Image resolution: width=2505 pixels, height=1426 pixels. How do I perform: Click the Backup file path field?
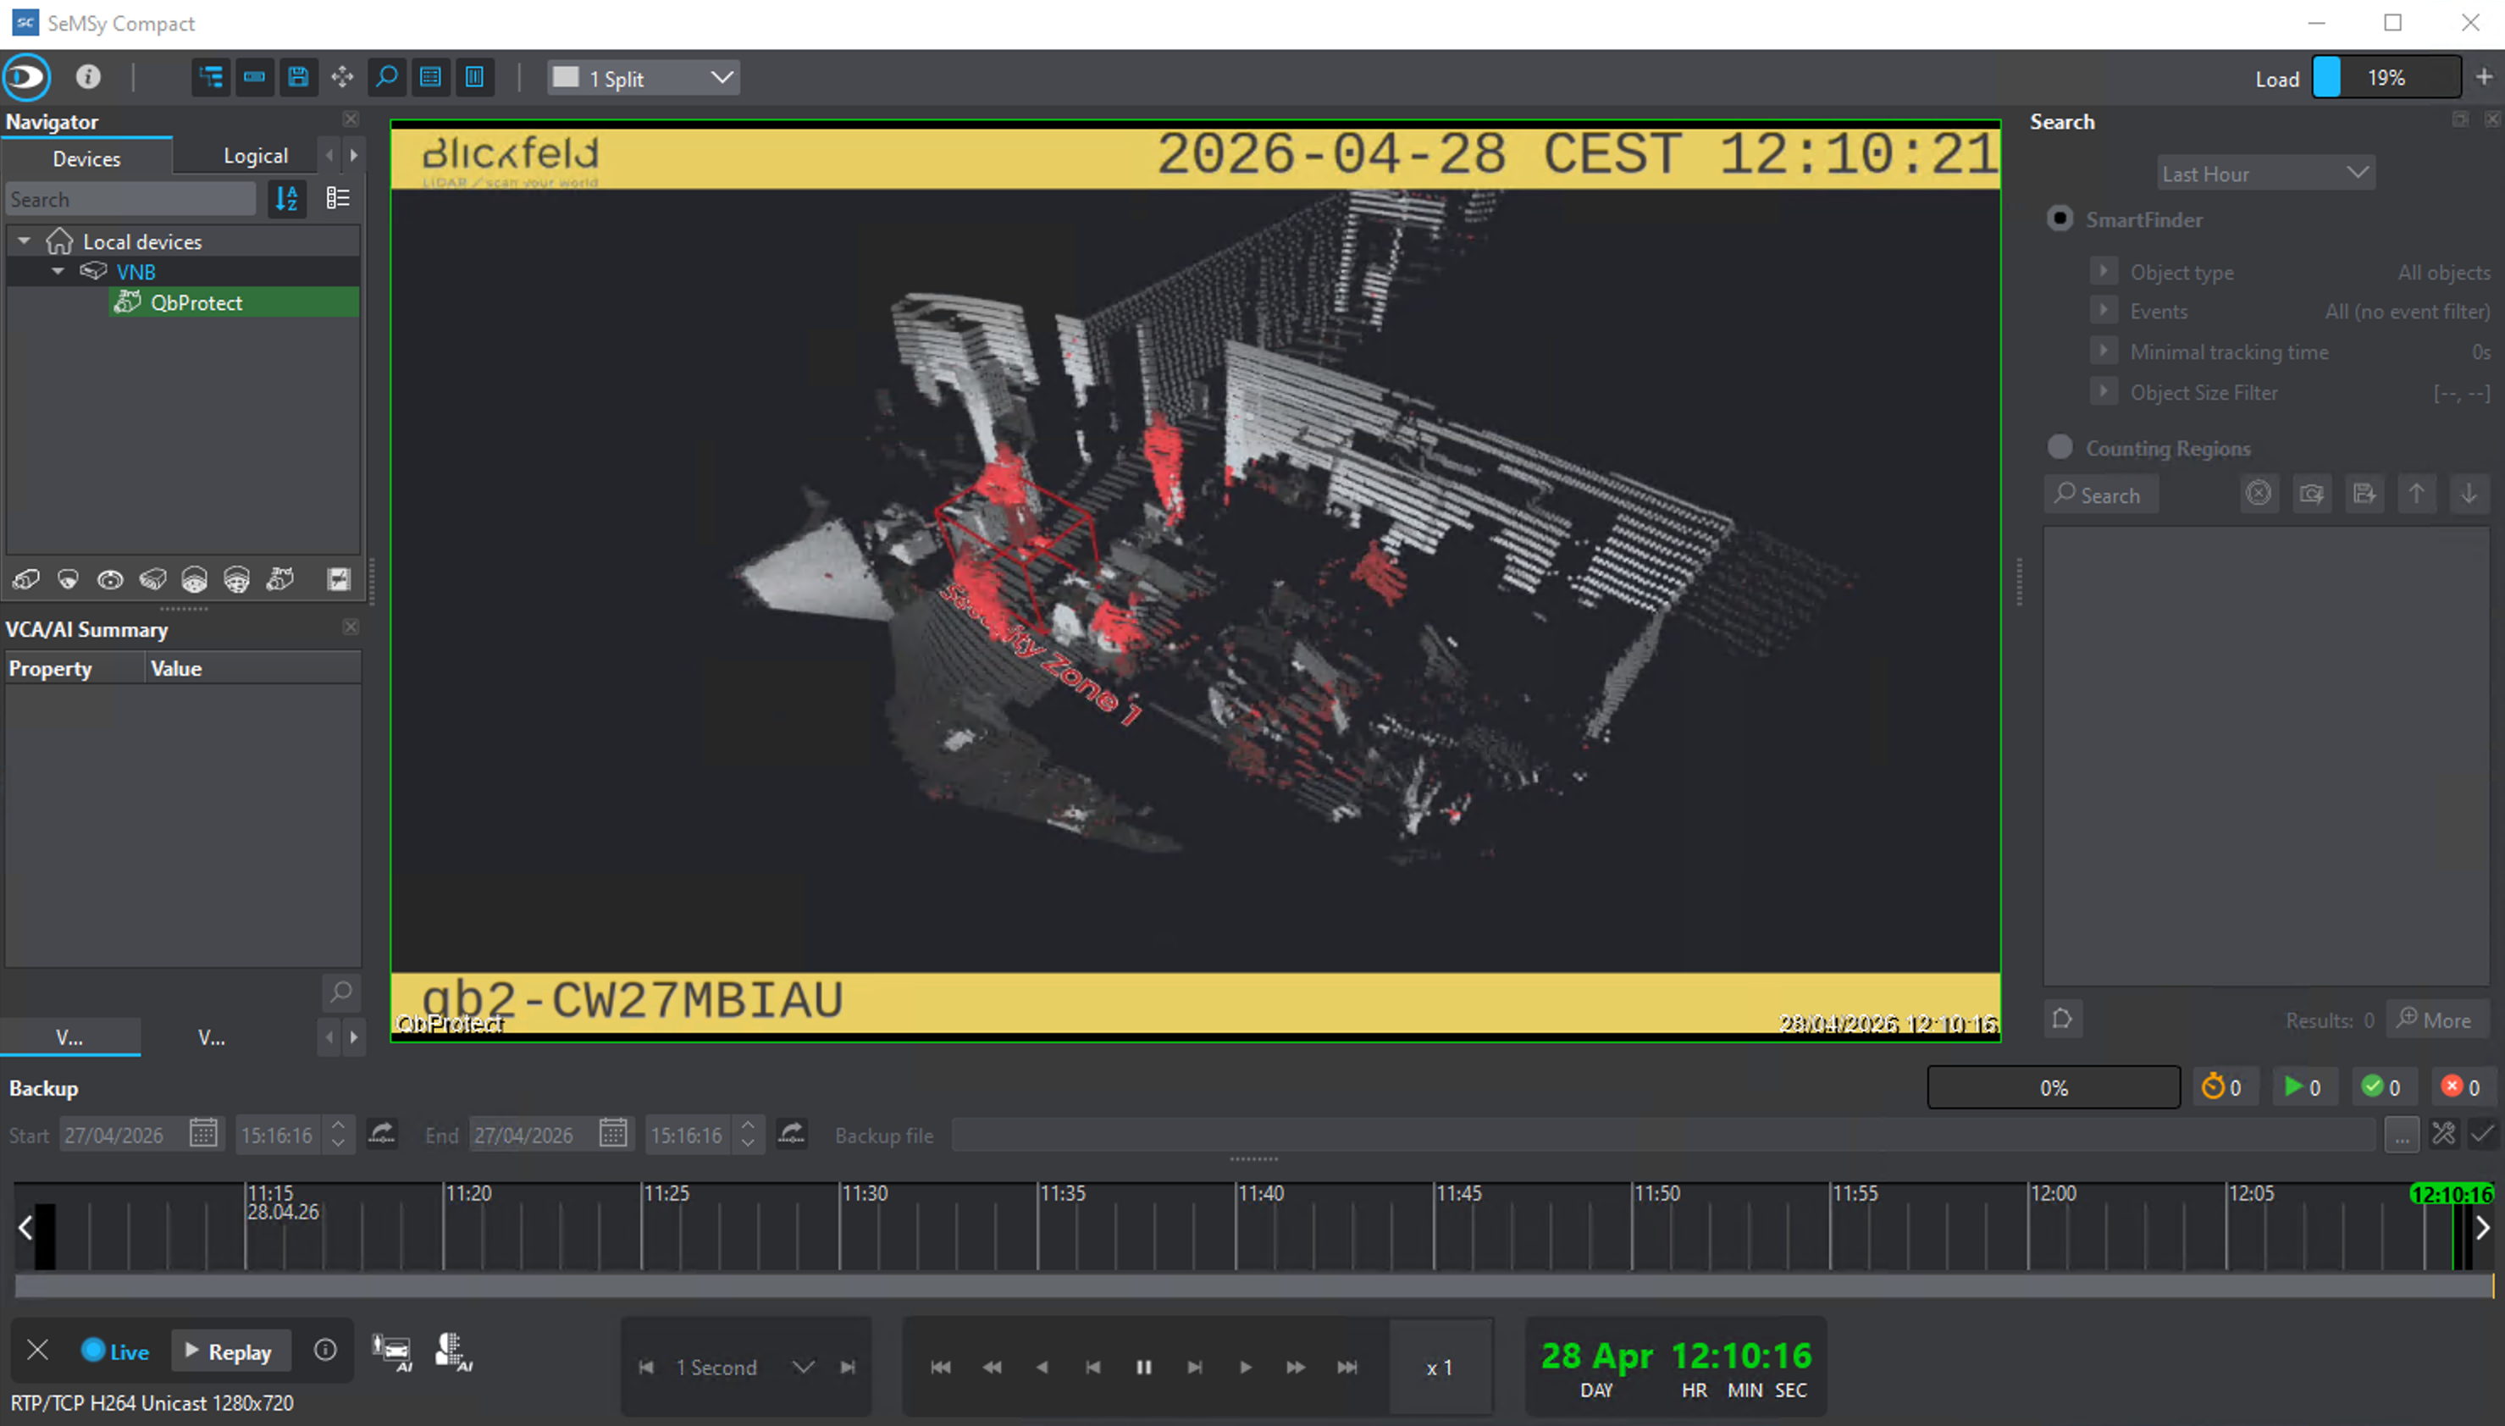[x=1664, y=1135]
